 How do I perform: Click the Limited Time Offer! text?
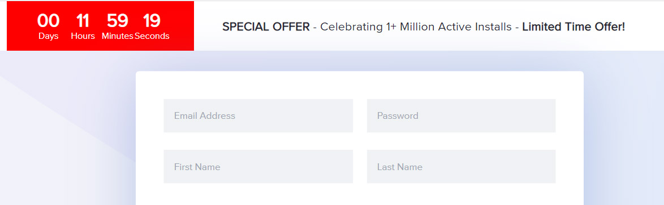(574, 27)
